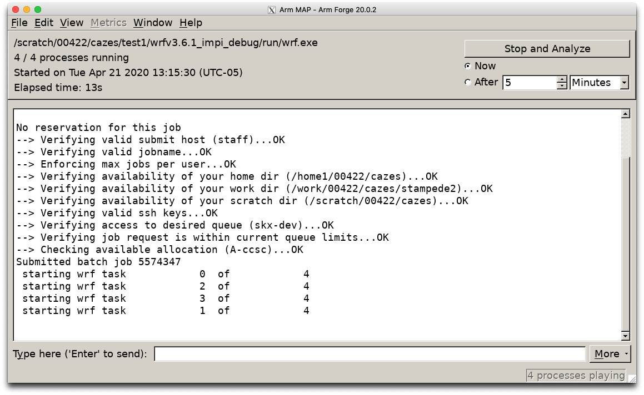Viewport: 644px width, 395px height.
Task: Click the output scrollbar down arrow
Action: coord(625,336)
